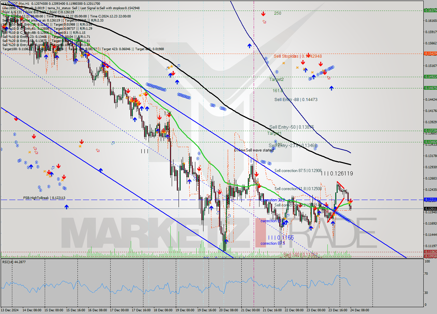Viewport: 437px width, 314px height.
Task: Select the 'Sell Entry -88 | 0.14473' label
Action: 296,99
